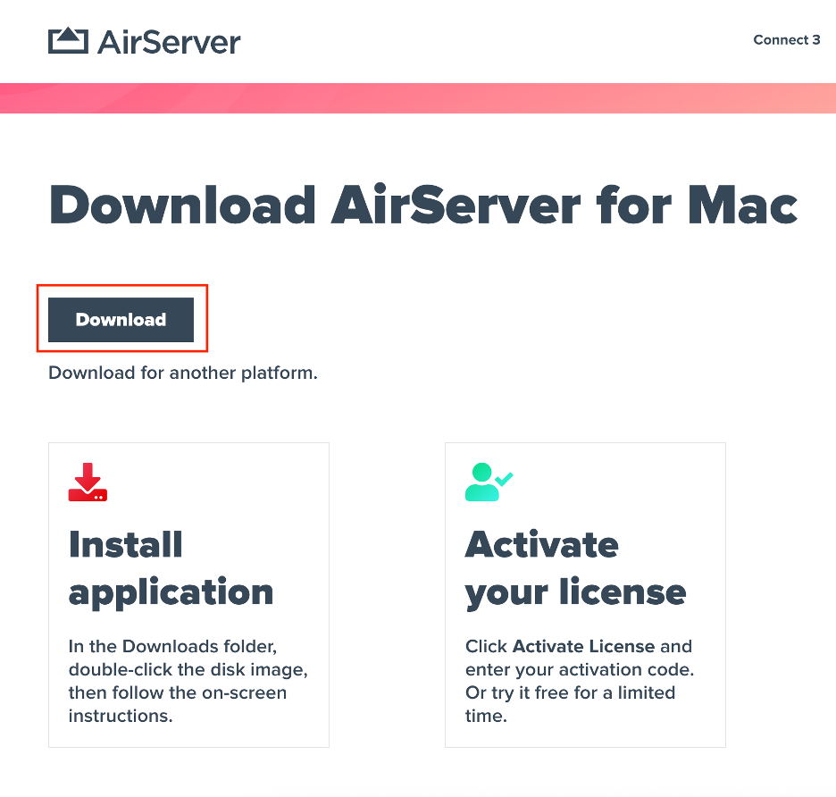Select the Install application heading

(x=171, y=568)
